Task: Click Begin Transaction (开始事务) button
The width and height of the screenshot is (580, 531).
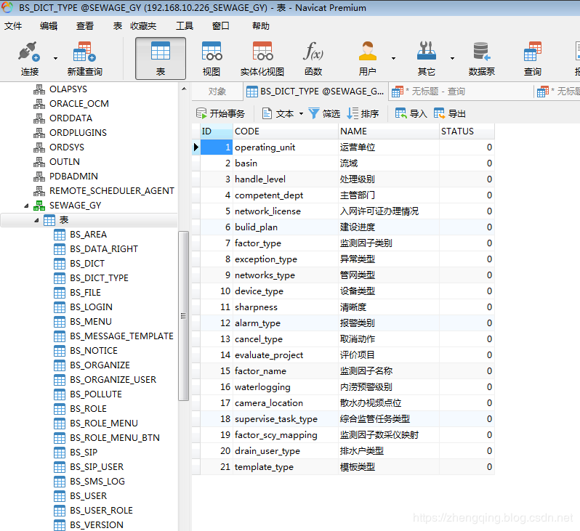Action: (220, 113)
